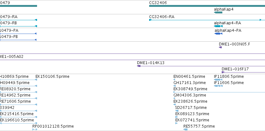Open the DME1-005A02 clone label
This screenshot has width=265, height=131.
[12, 57]
